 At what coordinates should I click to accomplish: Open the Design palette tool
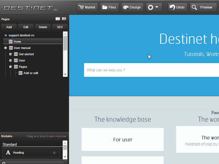coord(132,7)
